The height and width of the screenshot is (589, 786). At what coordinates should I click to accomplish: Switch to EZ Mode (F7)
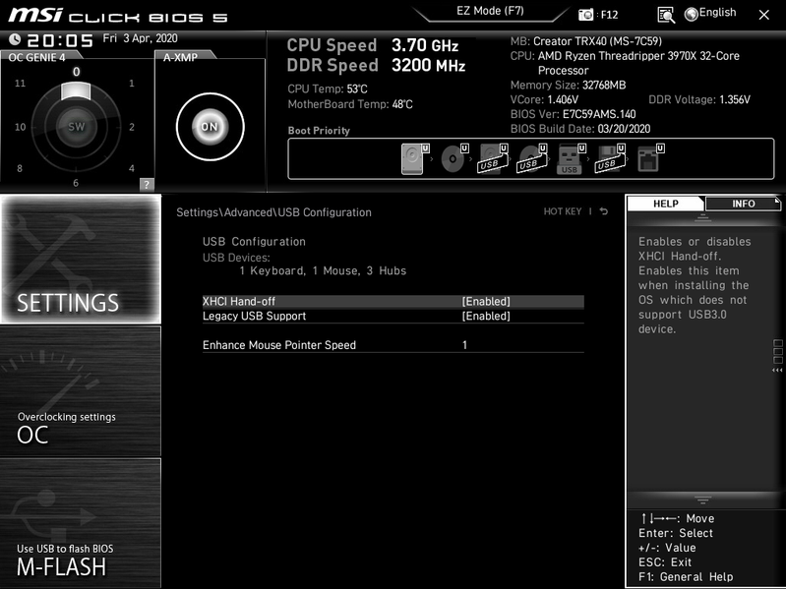pos(490,11)
